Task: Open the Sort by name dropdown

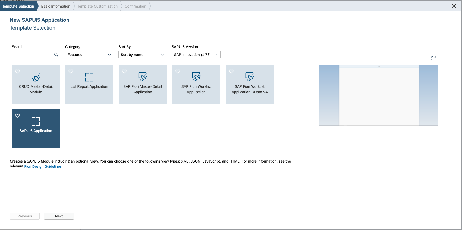Action: coord(143,55)
